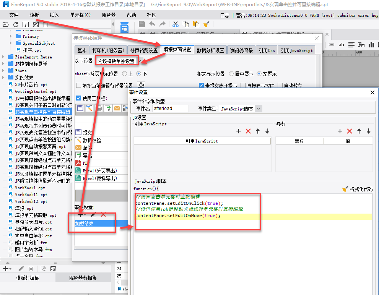Delete parameter with red X icon
The width and height of the screenshot is (379, 295).
[x=349, y=131]
